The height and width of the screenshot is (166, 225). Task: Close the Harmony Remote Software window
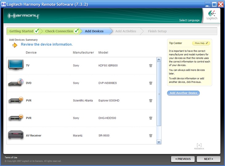point(221,4)
